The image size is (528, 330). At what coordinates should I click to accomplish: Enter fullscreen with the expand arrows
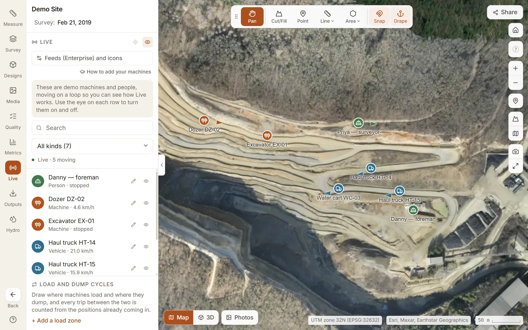tap(515, 166)
